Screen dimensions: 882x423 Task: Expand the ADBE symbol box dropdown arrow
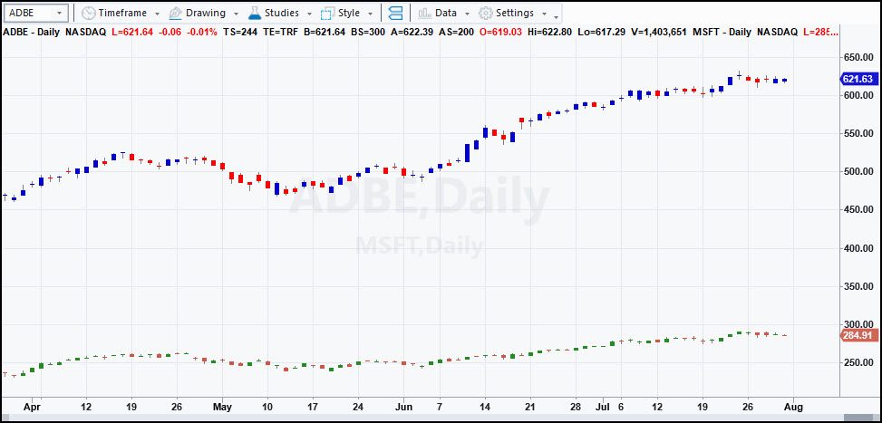point(59,13)
